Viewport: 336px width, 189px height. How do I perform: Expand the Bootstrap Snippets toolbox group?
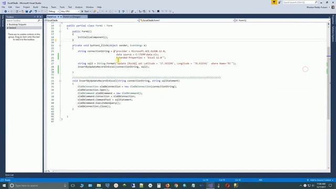pos(7,25)
